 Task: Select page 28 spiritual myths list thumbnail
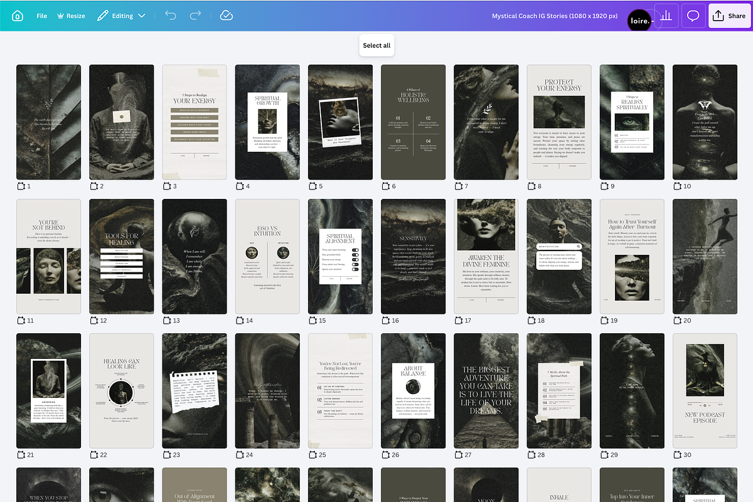559,390
